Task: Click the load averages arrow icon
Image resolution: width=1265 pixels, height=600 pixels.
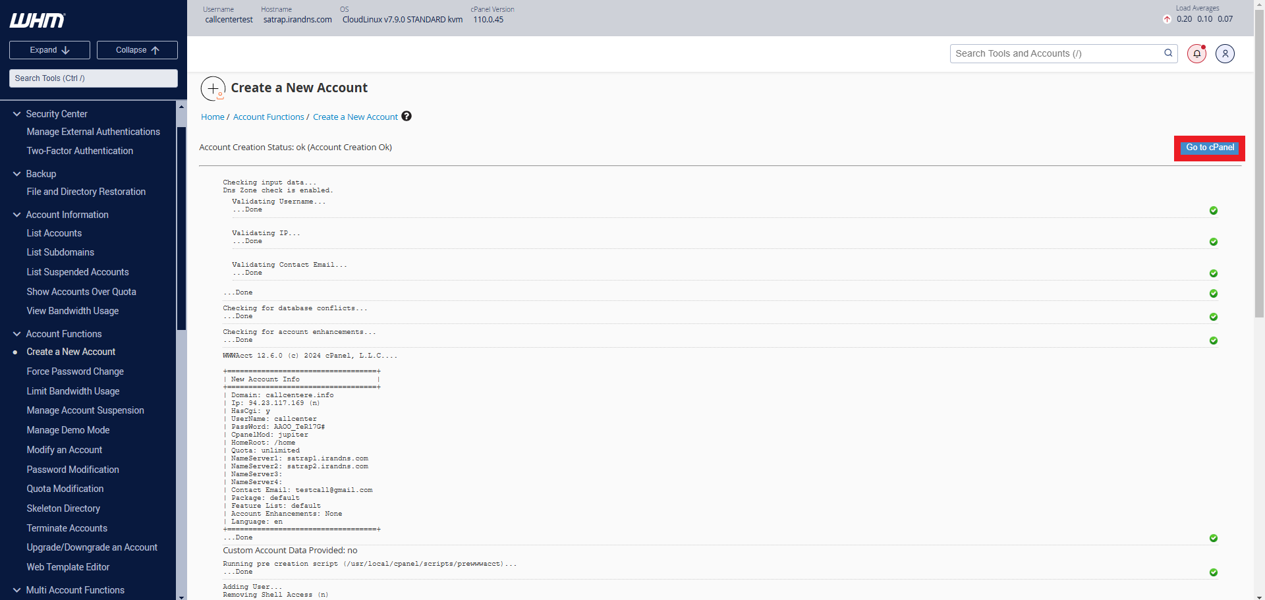Action: 1167,19
